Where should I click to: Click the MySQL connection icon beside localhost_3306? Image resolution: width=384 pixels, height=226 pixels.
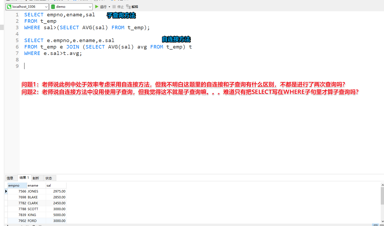click(x=9, y=7)
